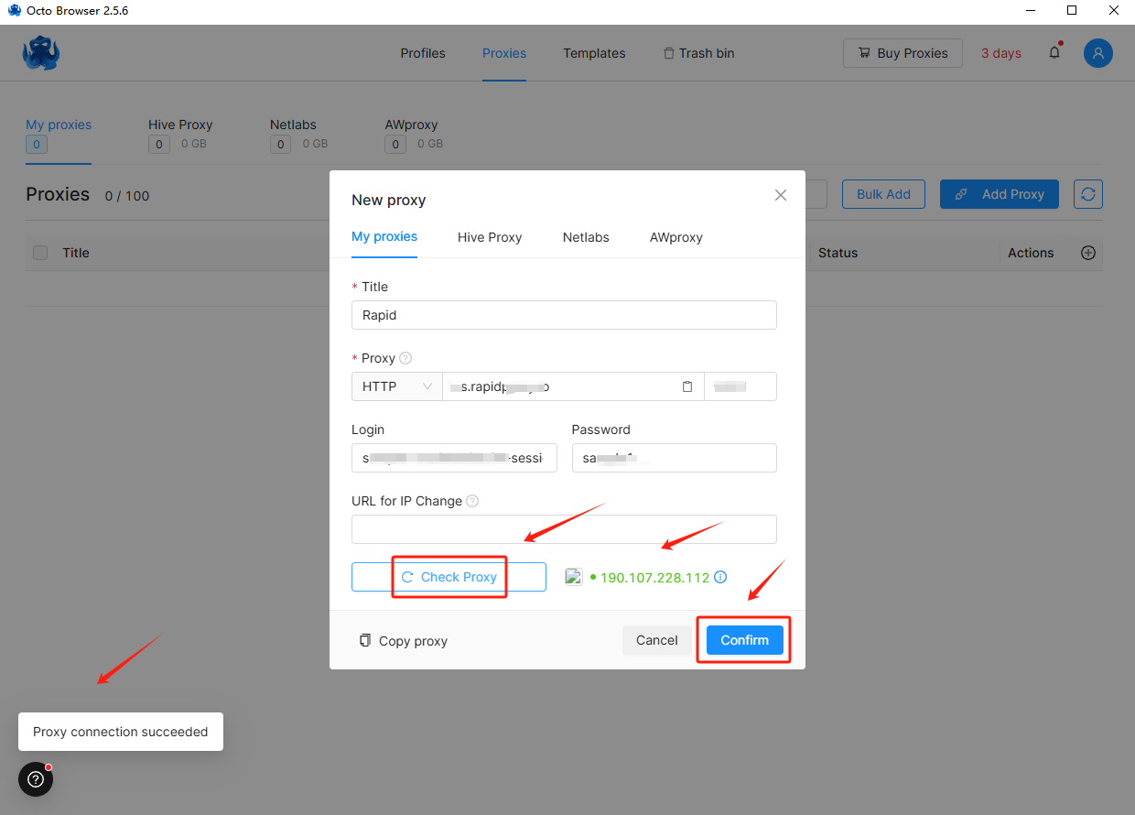1135x815 pixels.
Task: Toggle the select-all checkbox beside Title
Action: coord(40,253)
